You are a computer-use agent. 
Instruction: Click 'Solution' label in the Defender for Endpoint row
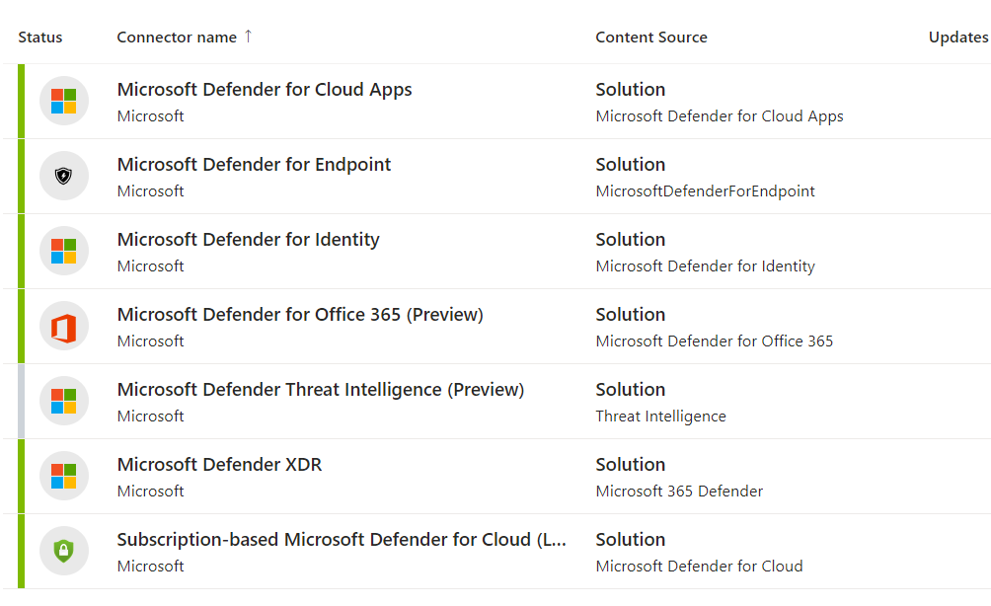tap(631, 165)
